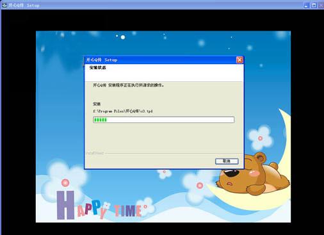Click the 安装状态 heading text

click(x=97, y=68)
